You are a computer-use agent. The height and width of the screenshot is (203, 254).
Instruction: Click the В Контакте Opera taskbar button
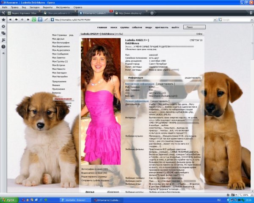[x=108, y=200]
